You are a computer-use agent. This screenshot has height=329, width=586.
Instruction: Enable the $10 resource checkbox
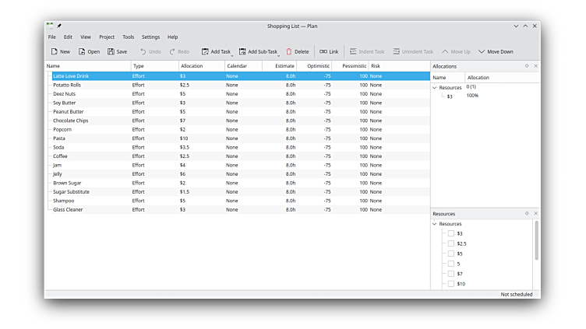point(451,284)
